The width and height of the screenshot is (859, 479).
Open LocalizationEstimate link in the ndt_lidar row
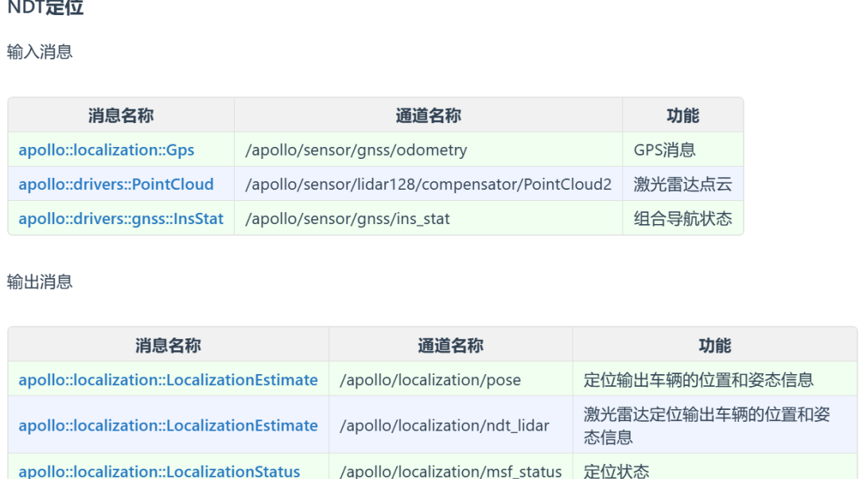coord(168,426)
